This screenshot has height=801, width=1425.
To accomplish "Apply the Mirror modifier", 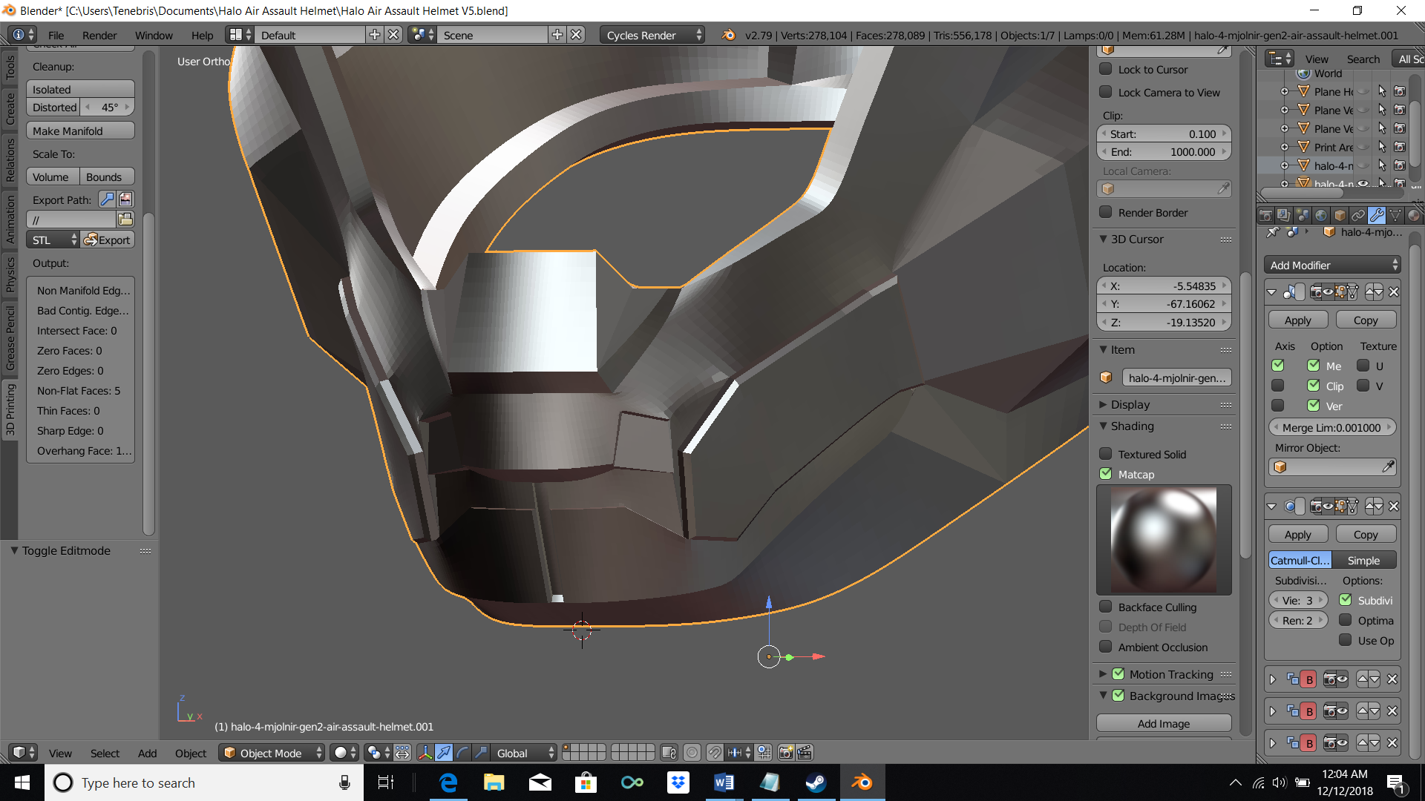I will click(x=1298, y=320).
